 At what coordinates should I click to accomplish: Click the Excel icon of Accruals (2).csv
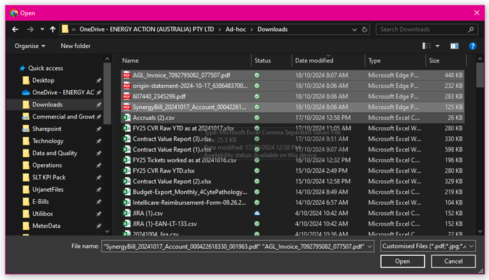[x=126, y=118]
